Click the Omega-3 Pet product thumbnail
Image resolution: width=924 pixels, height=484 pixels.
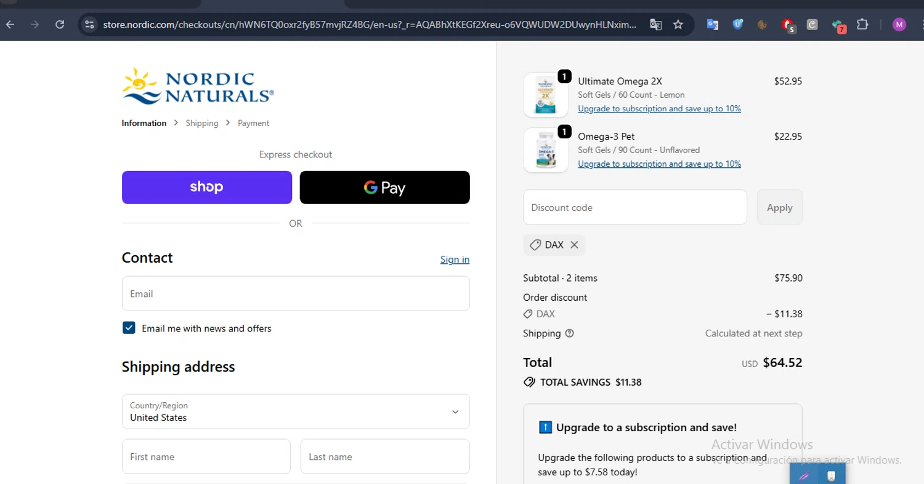[546, 150]
